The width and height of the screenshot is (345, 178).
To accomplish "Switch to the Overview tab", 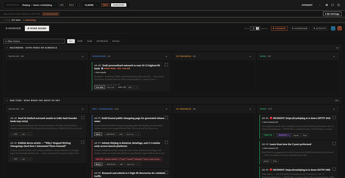I will coord(13,28).
